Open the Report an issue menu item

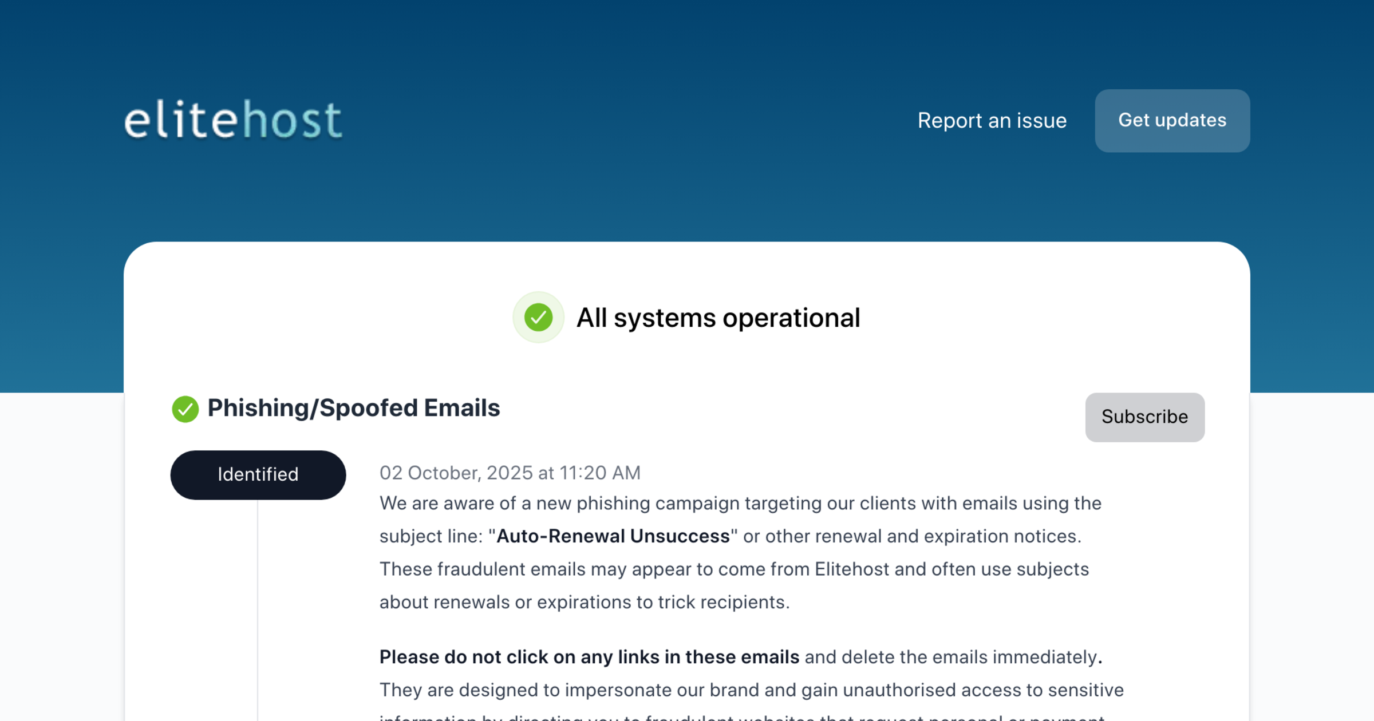[992, 121]
